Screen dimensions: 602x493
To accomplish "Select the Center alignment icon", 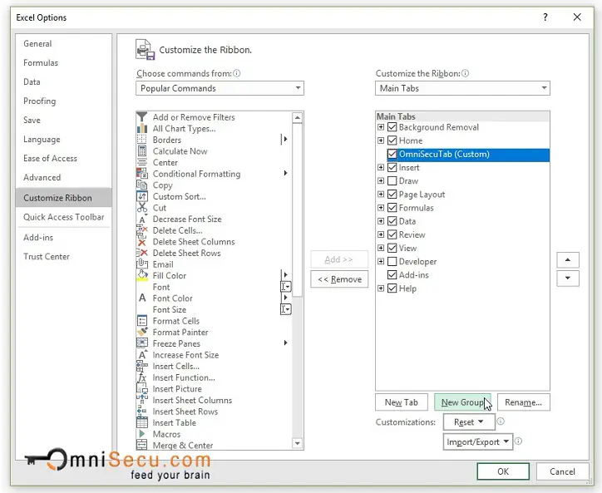I will (142, 162).
